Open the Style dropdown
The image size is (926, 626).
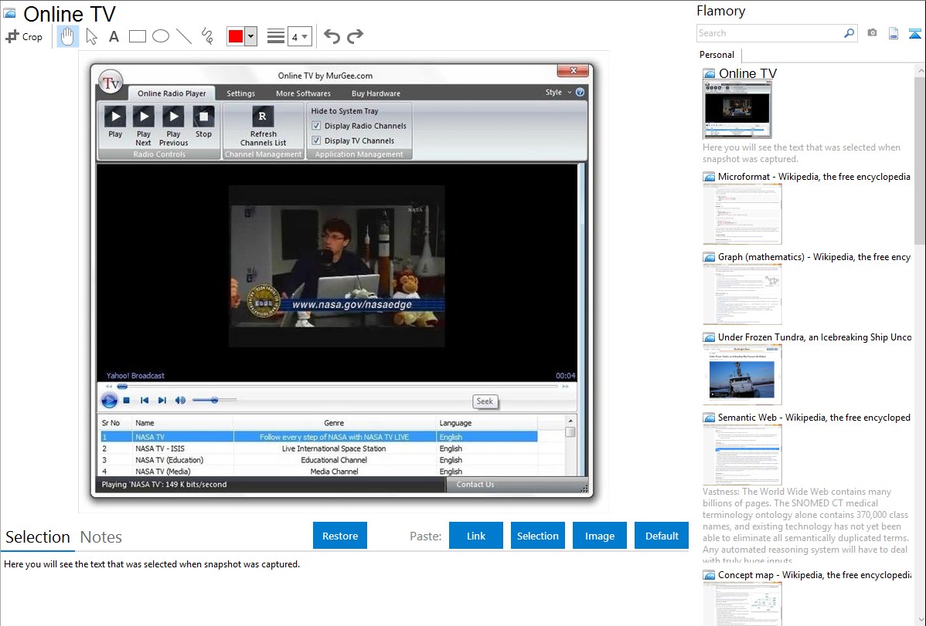[x=558, y=92]
